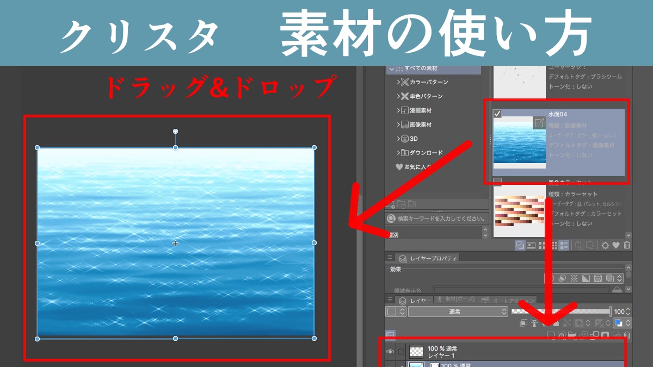
Task: Switch to the レイヤープロパティ tab
Action: pyautogui.click(x=428, y=258)
